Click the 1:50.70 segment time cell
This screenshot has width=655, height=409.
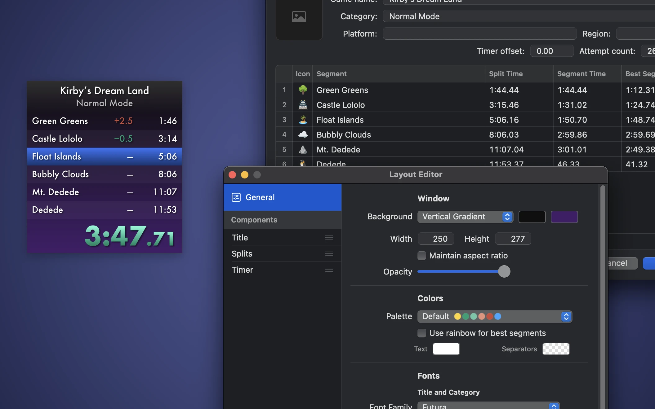pos(587,120)
